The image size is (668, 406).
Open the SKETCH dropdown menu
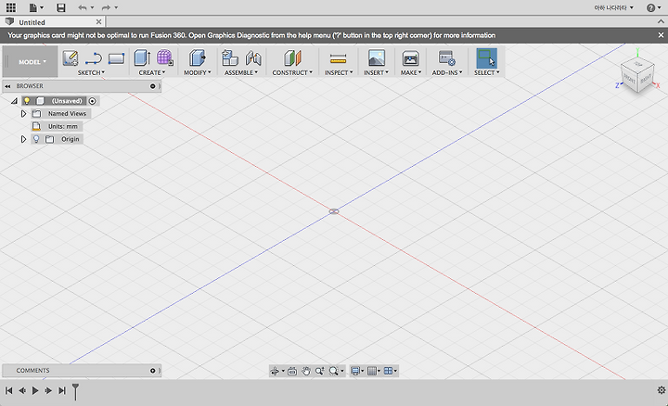[x=91, y=73]
